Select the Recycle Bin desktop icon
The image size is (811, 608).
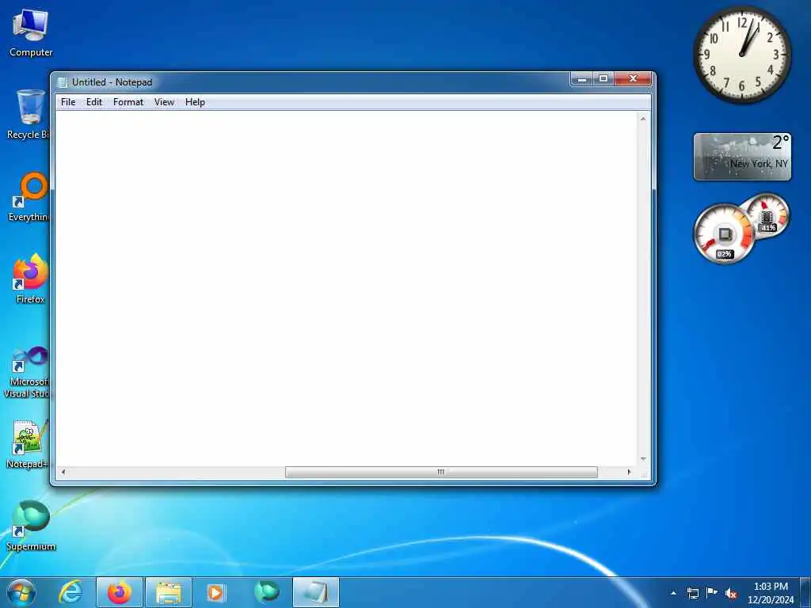coord(29,115)
